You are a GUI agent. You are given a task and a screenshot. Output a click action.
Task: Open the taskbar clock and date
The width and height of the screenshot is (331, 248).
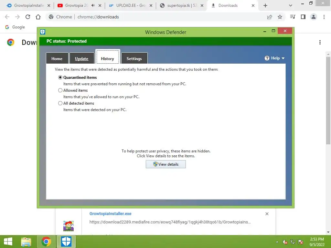[317, 242]
